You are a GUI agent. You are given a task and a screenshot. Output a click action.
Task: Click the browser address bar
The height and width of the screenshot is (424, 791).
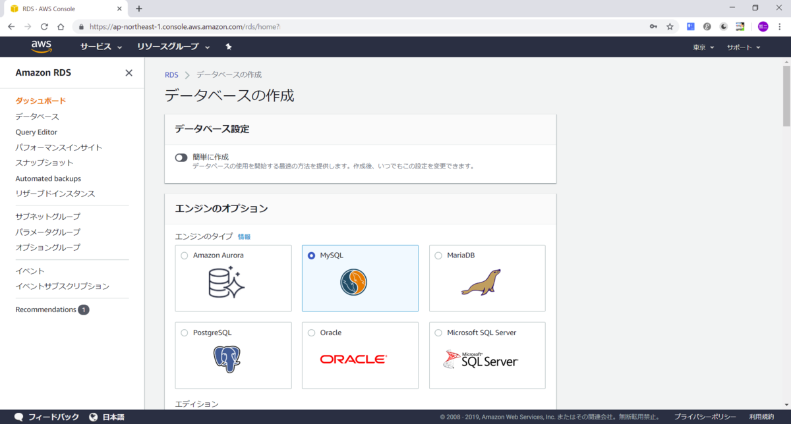pos(264,26)
